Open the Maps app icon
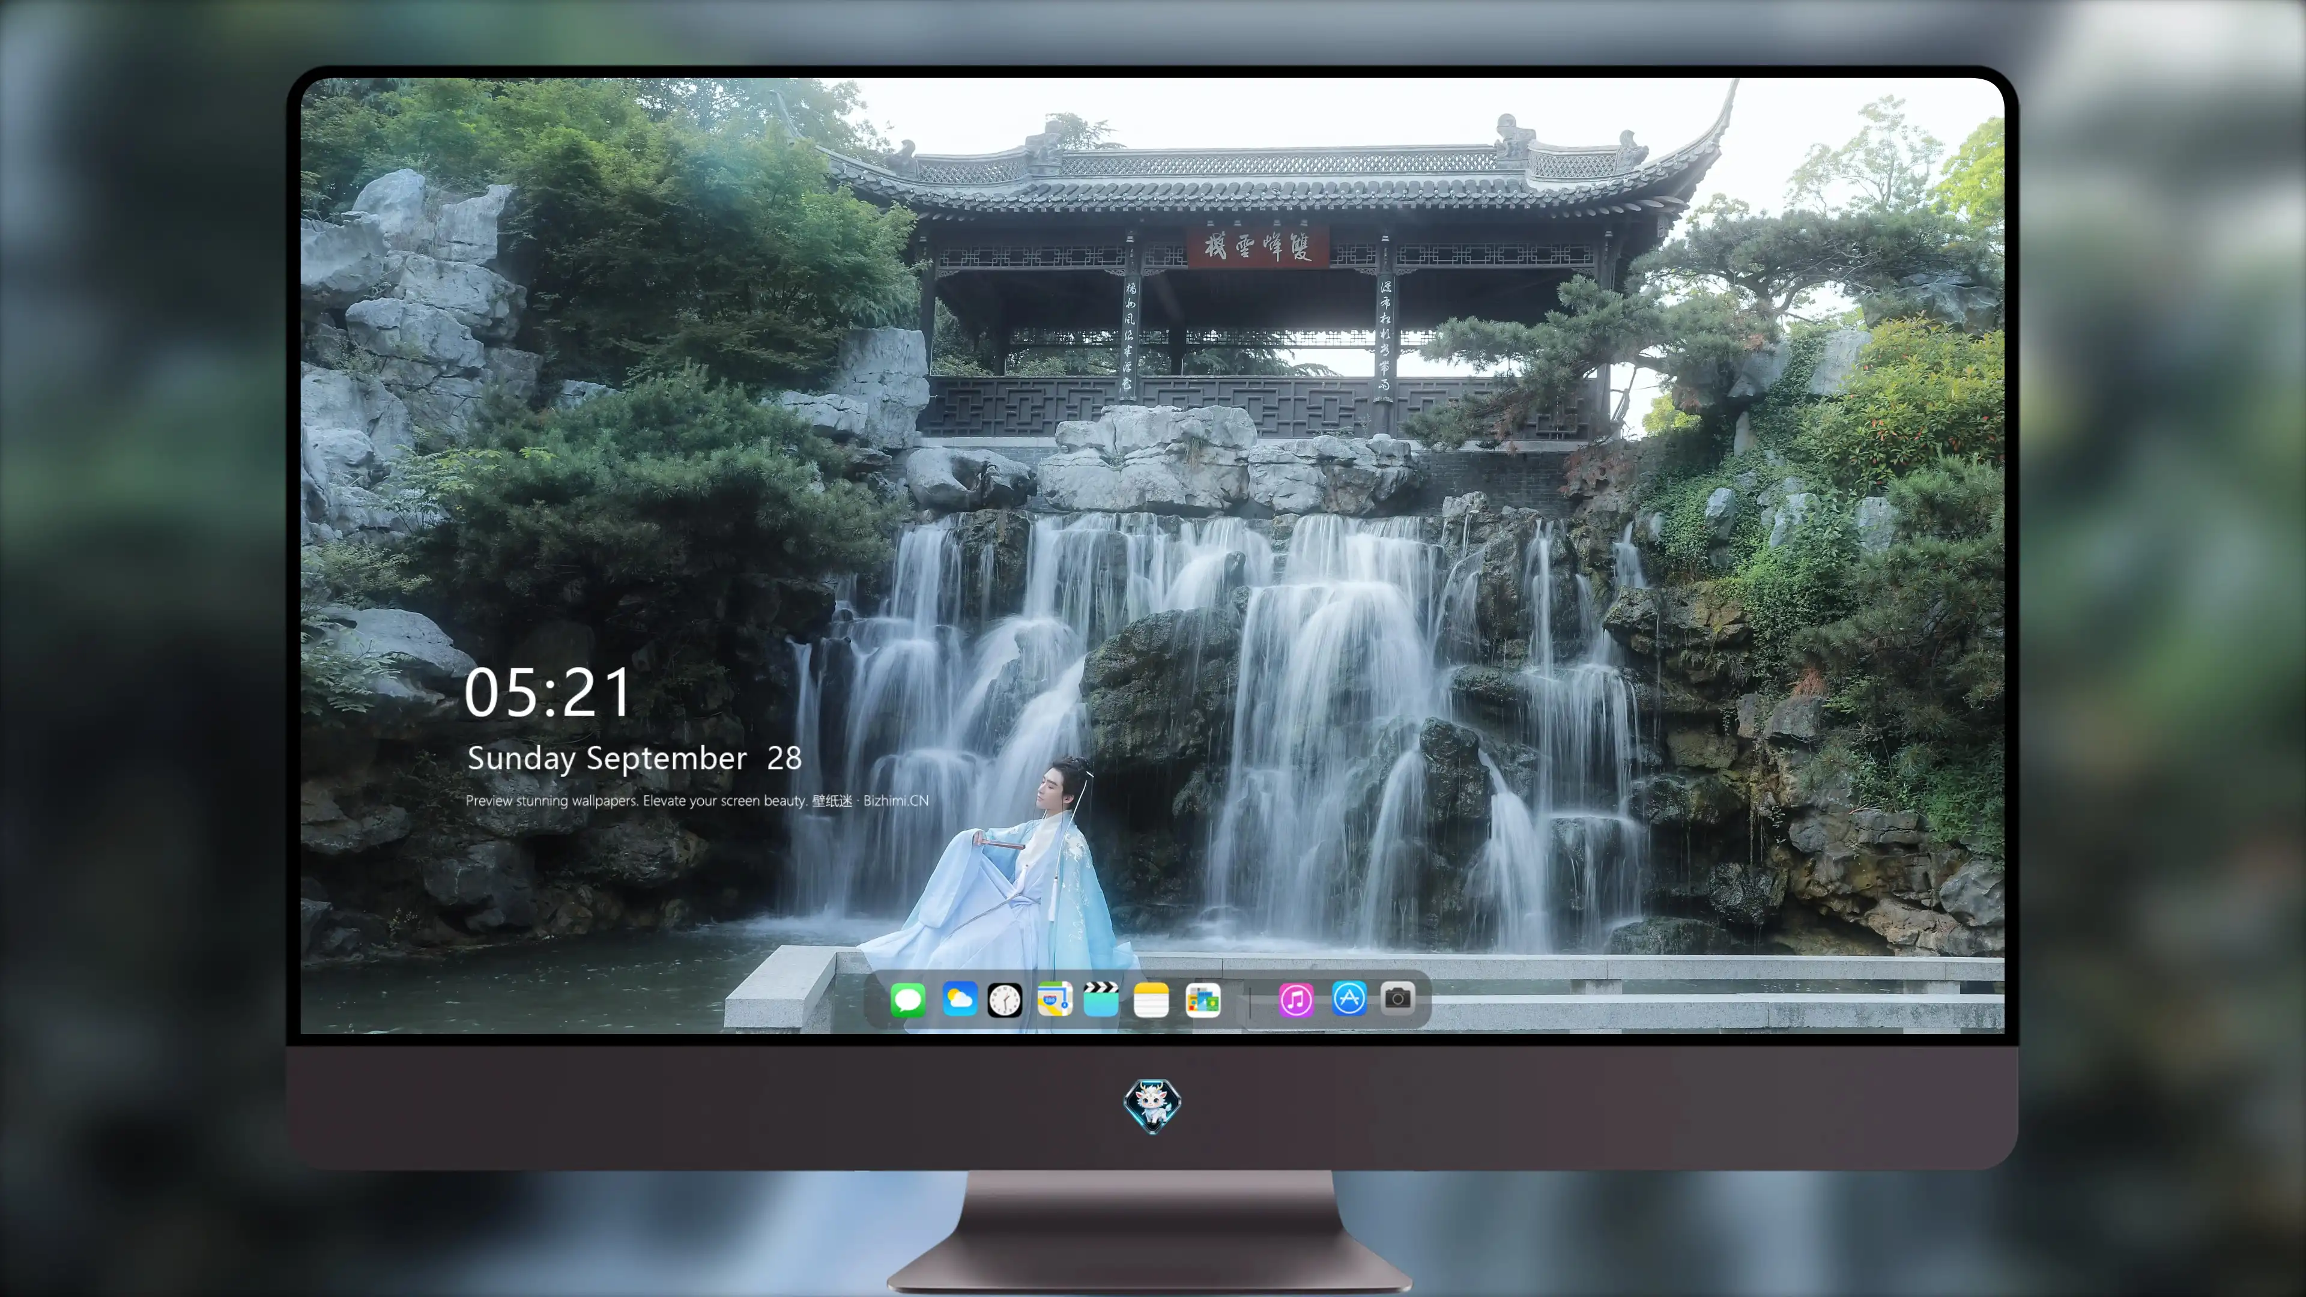This screenshot has height=1297, width=2306. pyautogui.click(x=1055, y=999)
